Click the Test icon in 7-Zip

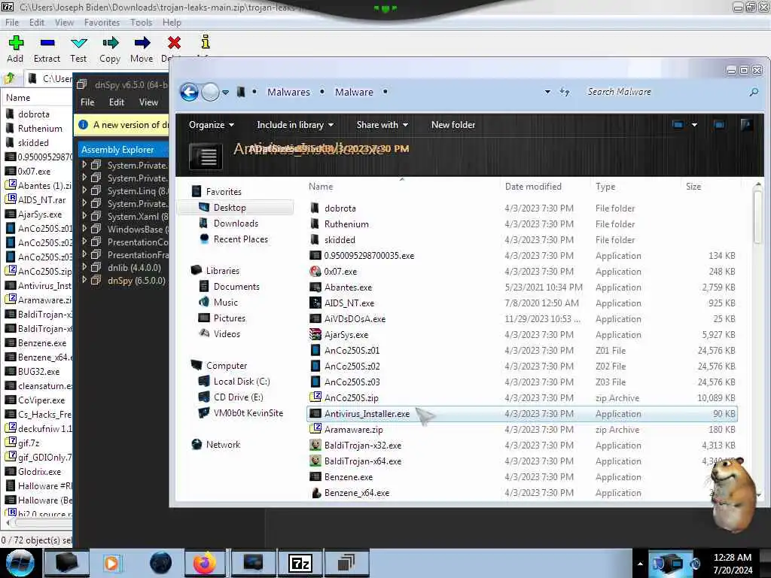[x=78, y=43]
